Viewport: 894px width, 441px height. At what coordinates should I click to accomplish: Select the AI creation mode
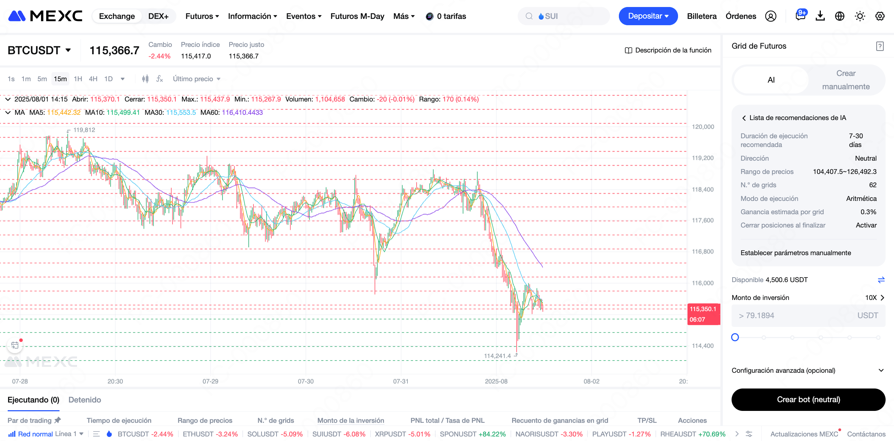pos(771,80)
